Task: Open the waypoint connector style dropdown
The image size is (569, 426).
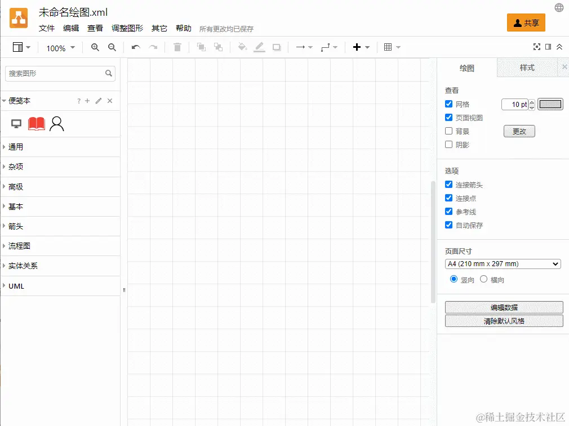Action: pos(329,47)
